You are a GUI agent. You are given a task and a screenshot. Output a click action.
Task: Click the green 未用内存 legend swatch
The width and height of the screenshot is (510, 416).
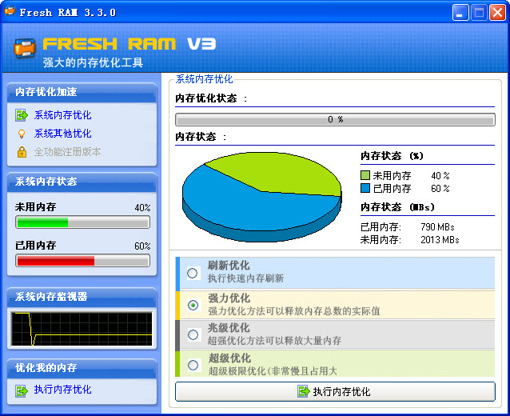coord(365,175)
